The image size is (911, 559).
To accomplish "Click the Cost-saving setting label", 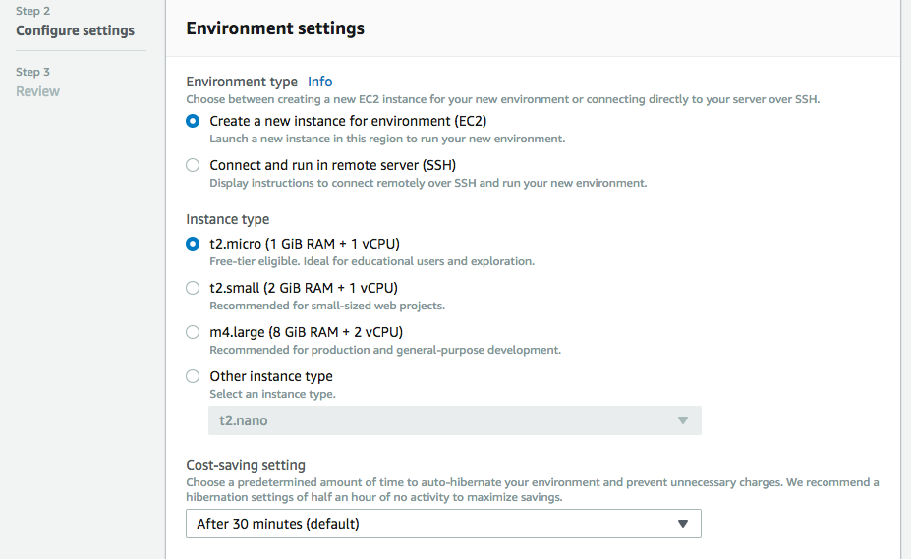I will pyautogui.click(x=246, y=465).
